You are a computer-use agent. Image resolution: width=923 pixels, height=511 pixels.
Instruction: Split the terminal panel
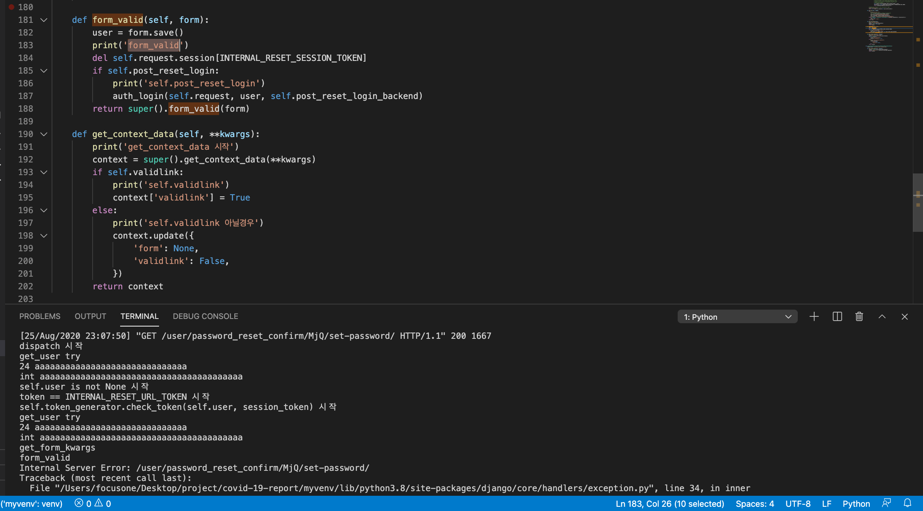[837, 317]
